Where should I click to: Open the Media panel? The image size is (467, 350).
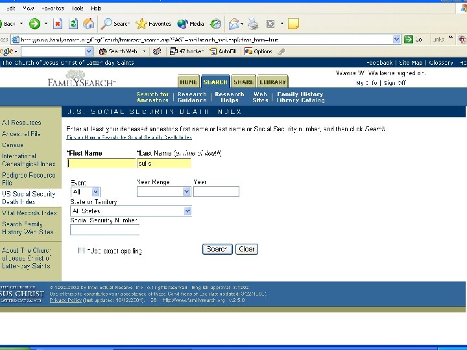191,24
